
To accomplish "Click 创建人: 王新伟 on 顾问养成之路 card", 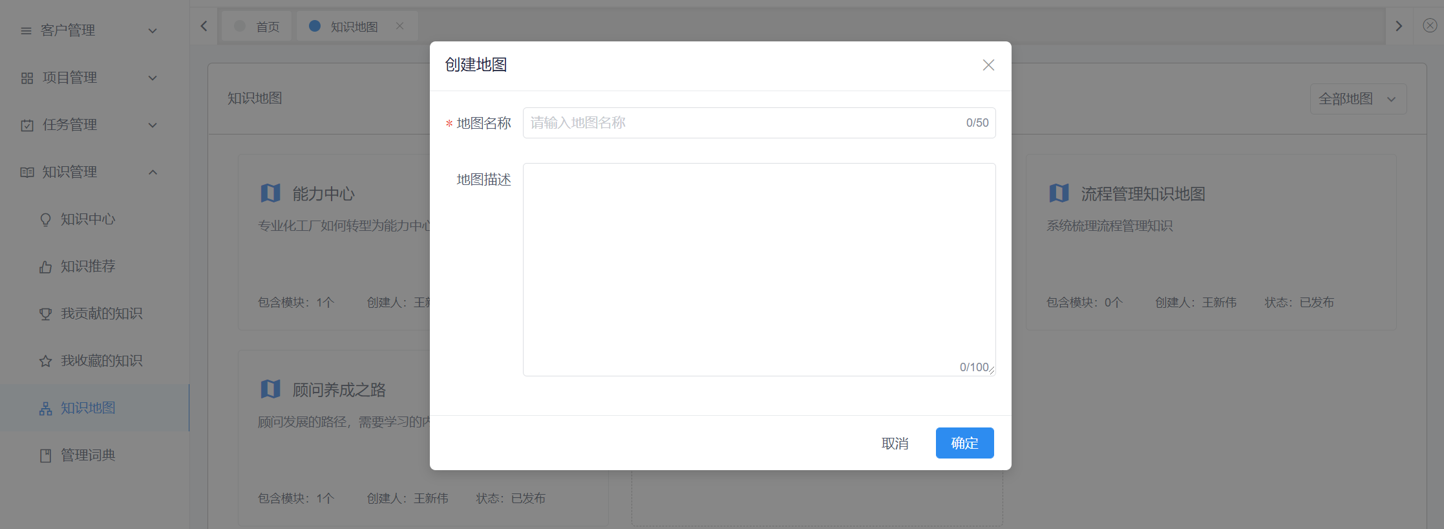I will tap(408, 499).
